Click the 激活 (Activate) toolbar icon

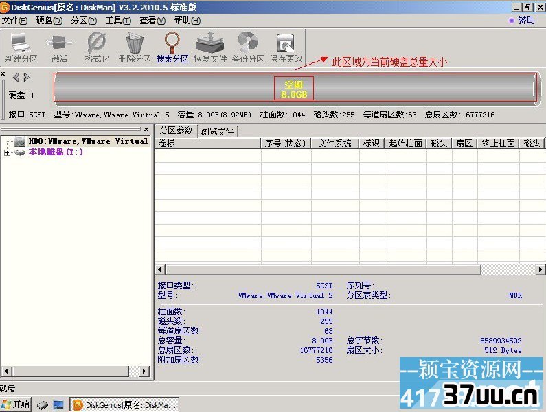[x=59, y=47]
